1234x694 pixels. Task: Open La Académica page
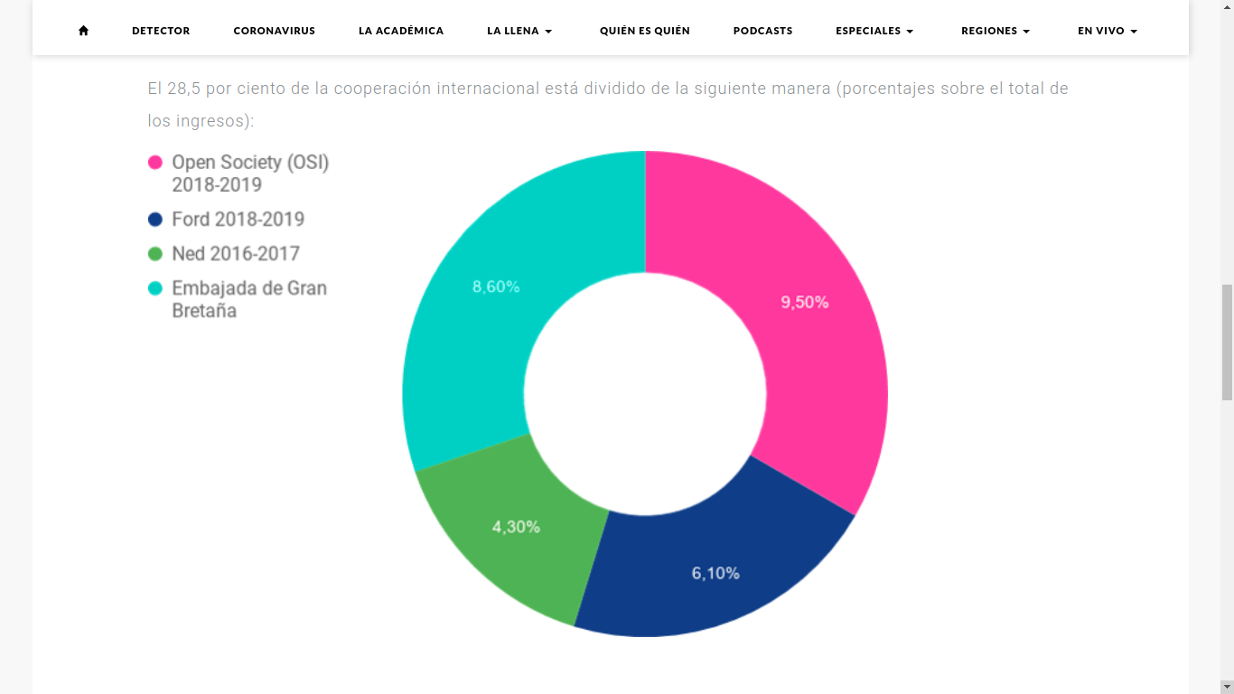click(401, 31)
